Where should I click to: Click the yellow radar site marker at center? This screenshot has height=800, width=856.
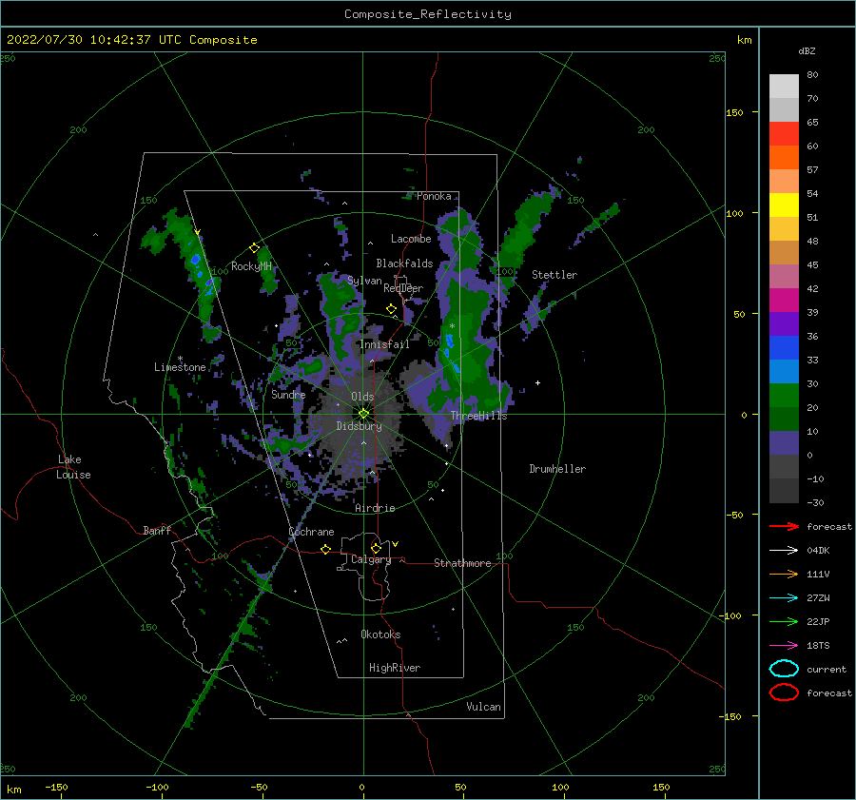(363, 414)
